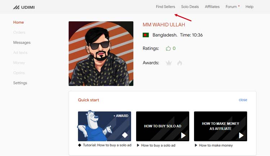Click the 'Time: 10:36' text
The image size is (270, 156).
(x=191, y=35)
